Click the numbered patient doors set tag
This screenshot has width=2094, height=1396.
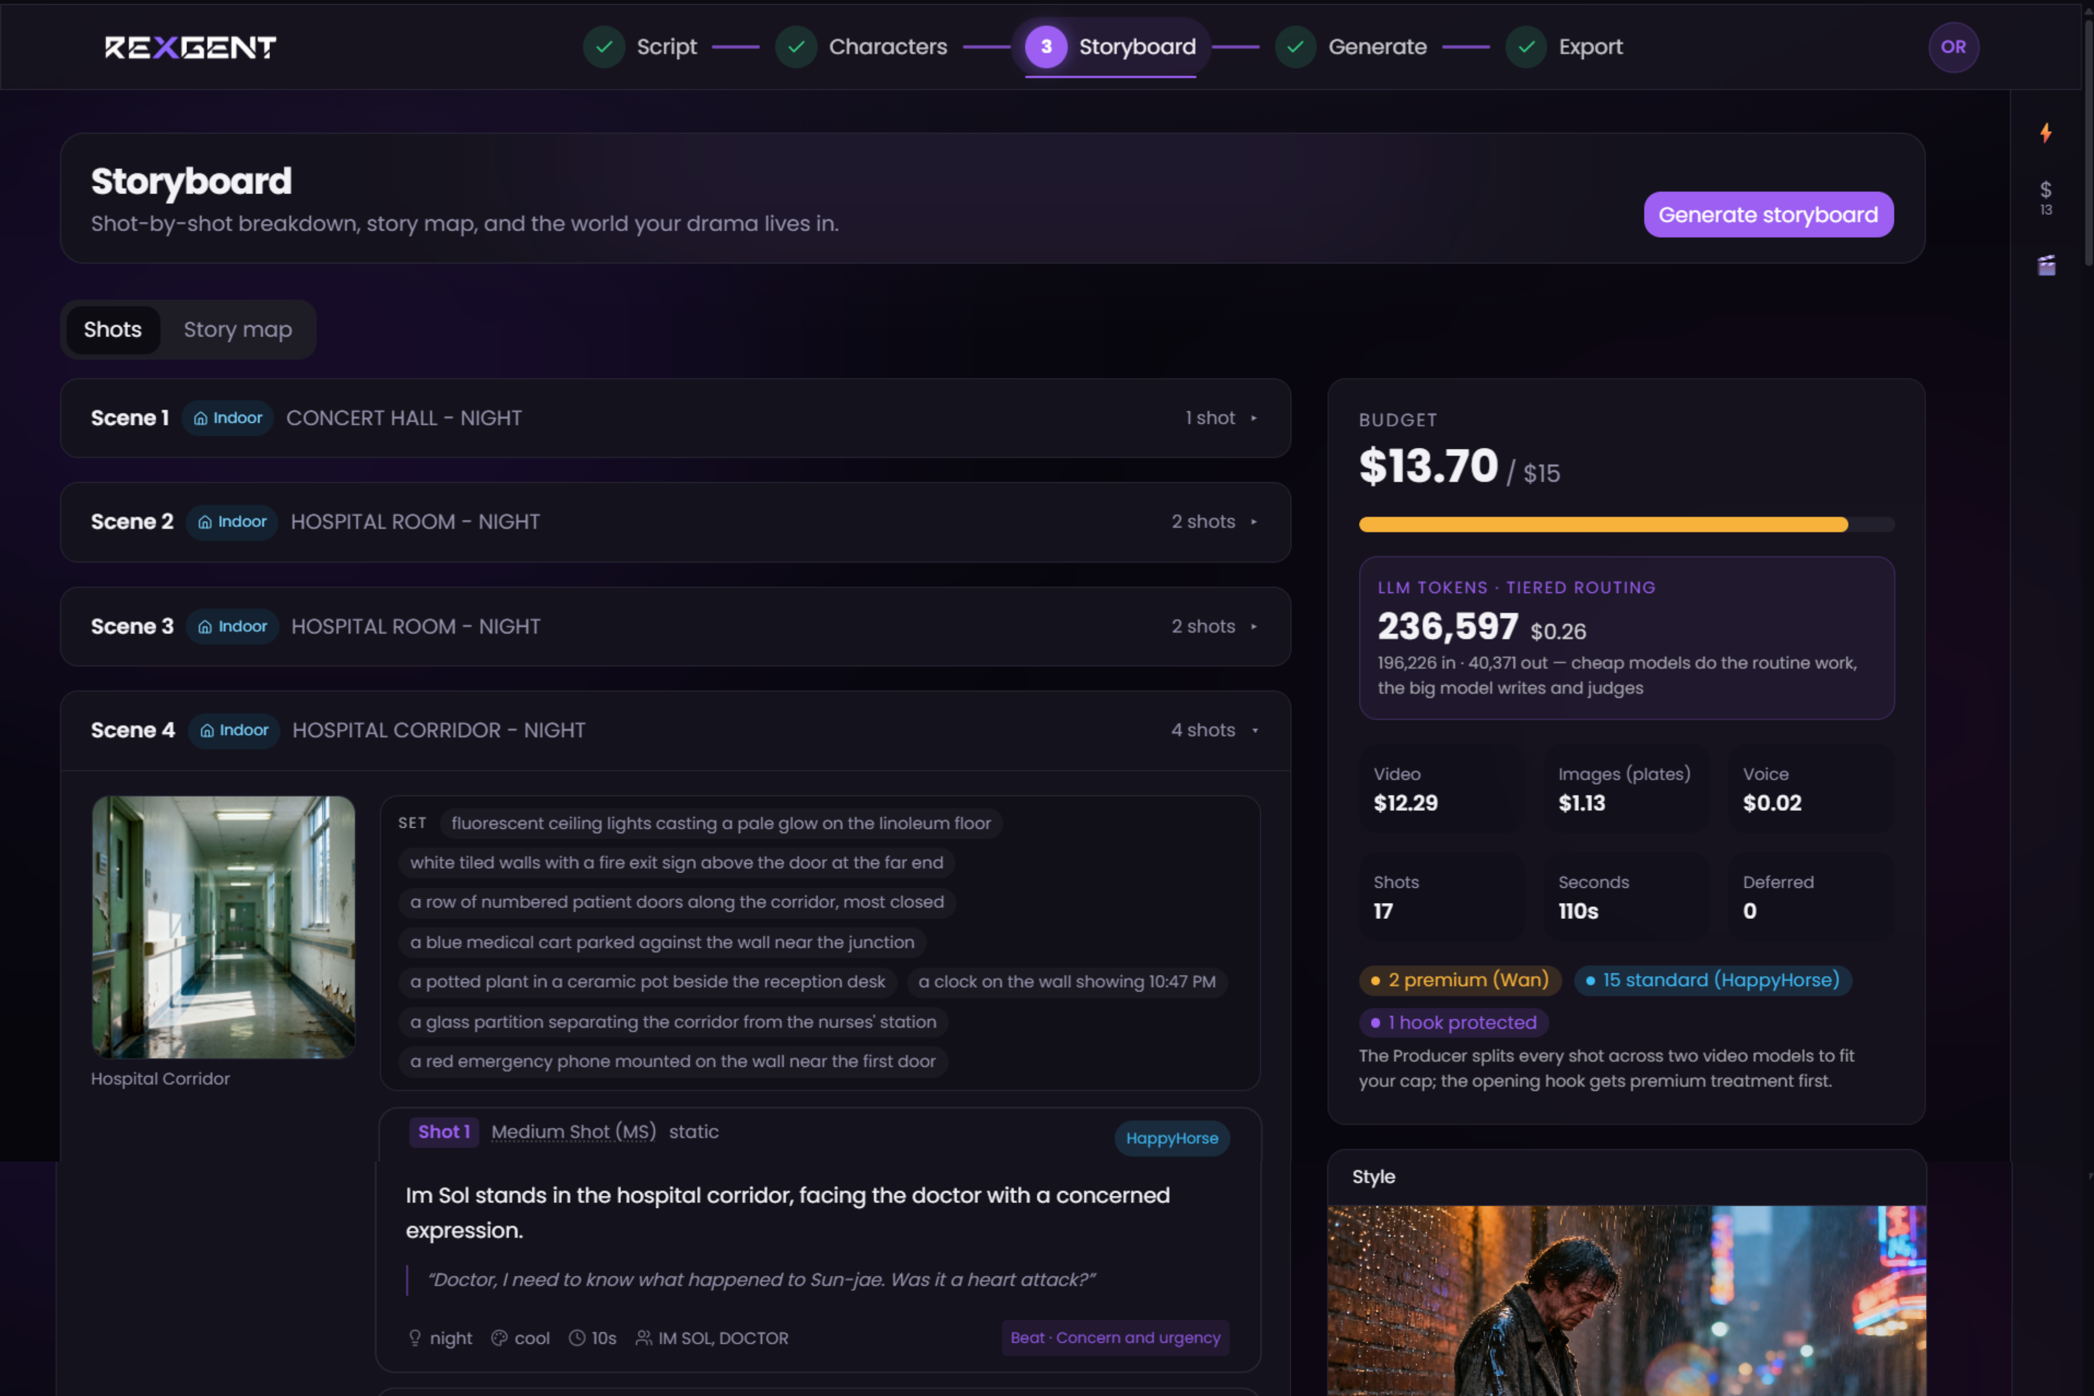677,903
